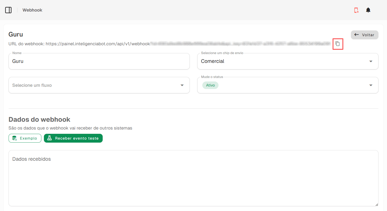Screen dimensions: 387x211
Task: Click the Receber evento teste button
Action: tap(73, 138)
